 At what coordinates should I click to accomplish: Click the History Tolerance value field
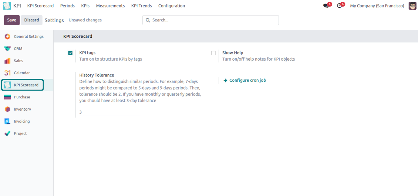109,112
